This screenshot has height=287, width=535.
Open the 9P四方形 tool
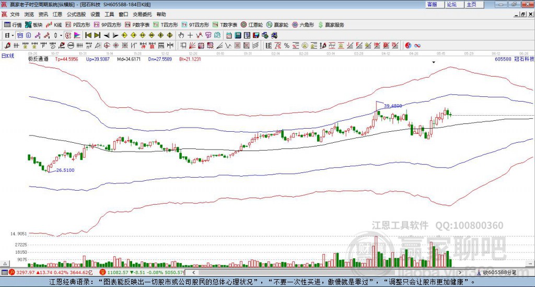pyautogui.click(x=108, y=25)
